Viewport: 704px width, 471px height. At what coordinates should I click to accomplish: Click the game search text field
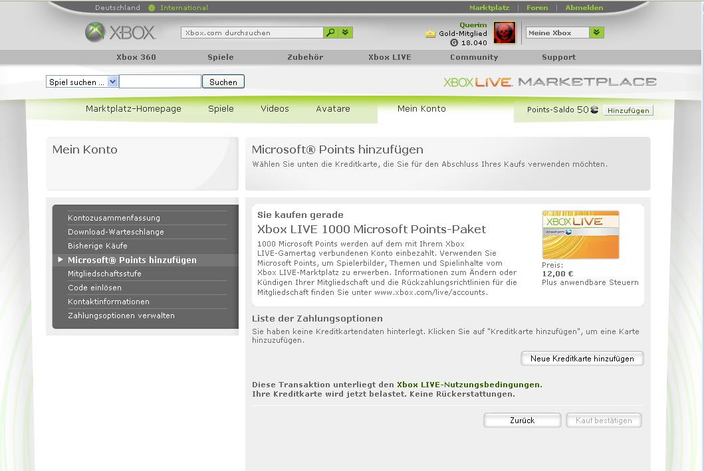coord(160,82)
